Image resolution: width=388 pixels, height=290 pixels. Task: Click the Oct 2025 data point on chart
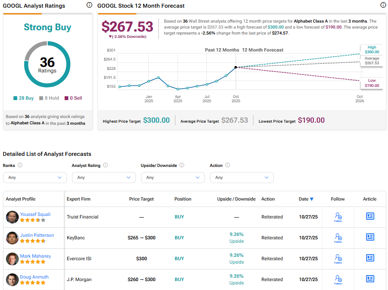coord(236,67)
